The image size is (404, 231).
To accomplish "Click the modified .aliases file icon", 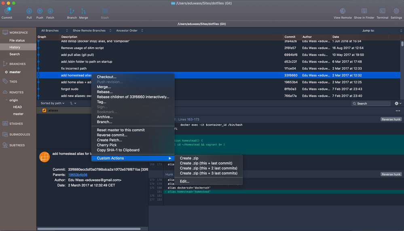I will (44, 110).
